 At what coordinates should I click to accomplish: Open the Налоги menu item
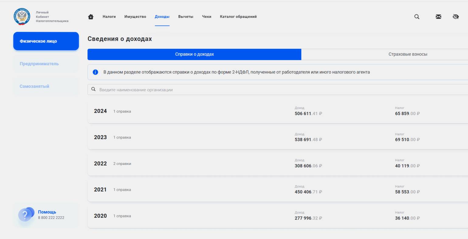pyautogui.click(x=109, y=17)
